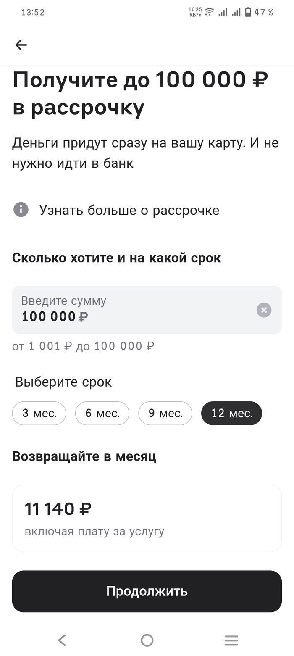The image size is (294, 656).
Task: Clear the entered amount with X icon
Action: pos(264,310)
